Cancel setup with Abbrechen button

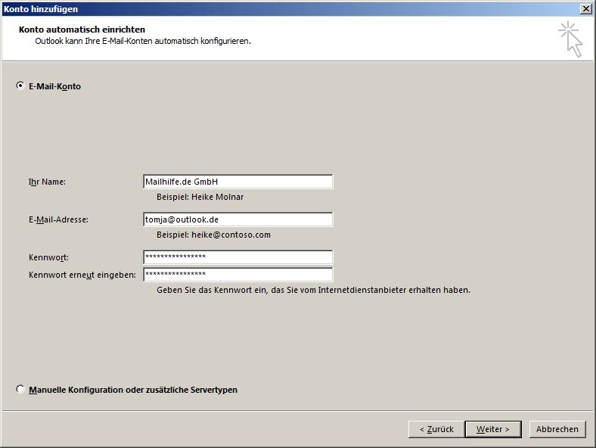click(557, 429)
